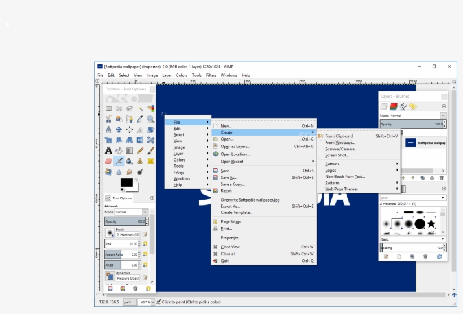
Task: Select the Scissors Select tool
Action: click(108, 119)
